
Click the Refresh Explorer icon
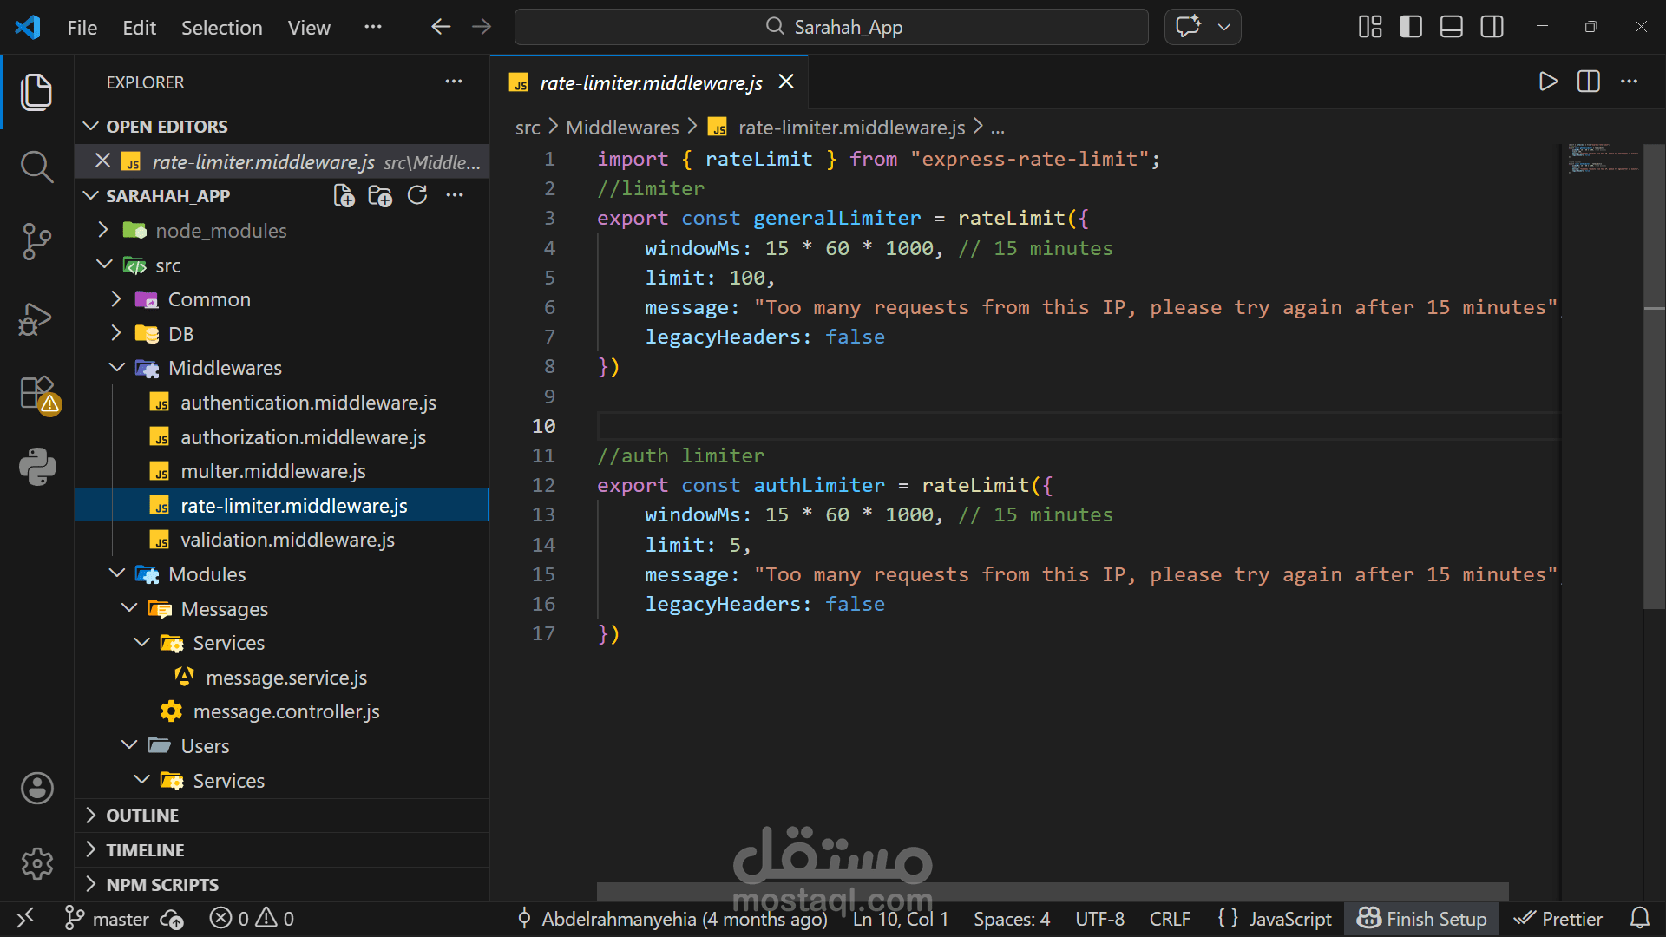pyautogui.click(x=417, y=196)
